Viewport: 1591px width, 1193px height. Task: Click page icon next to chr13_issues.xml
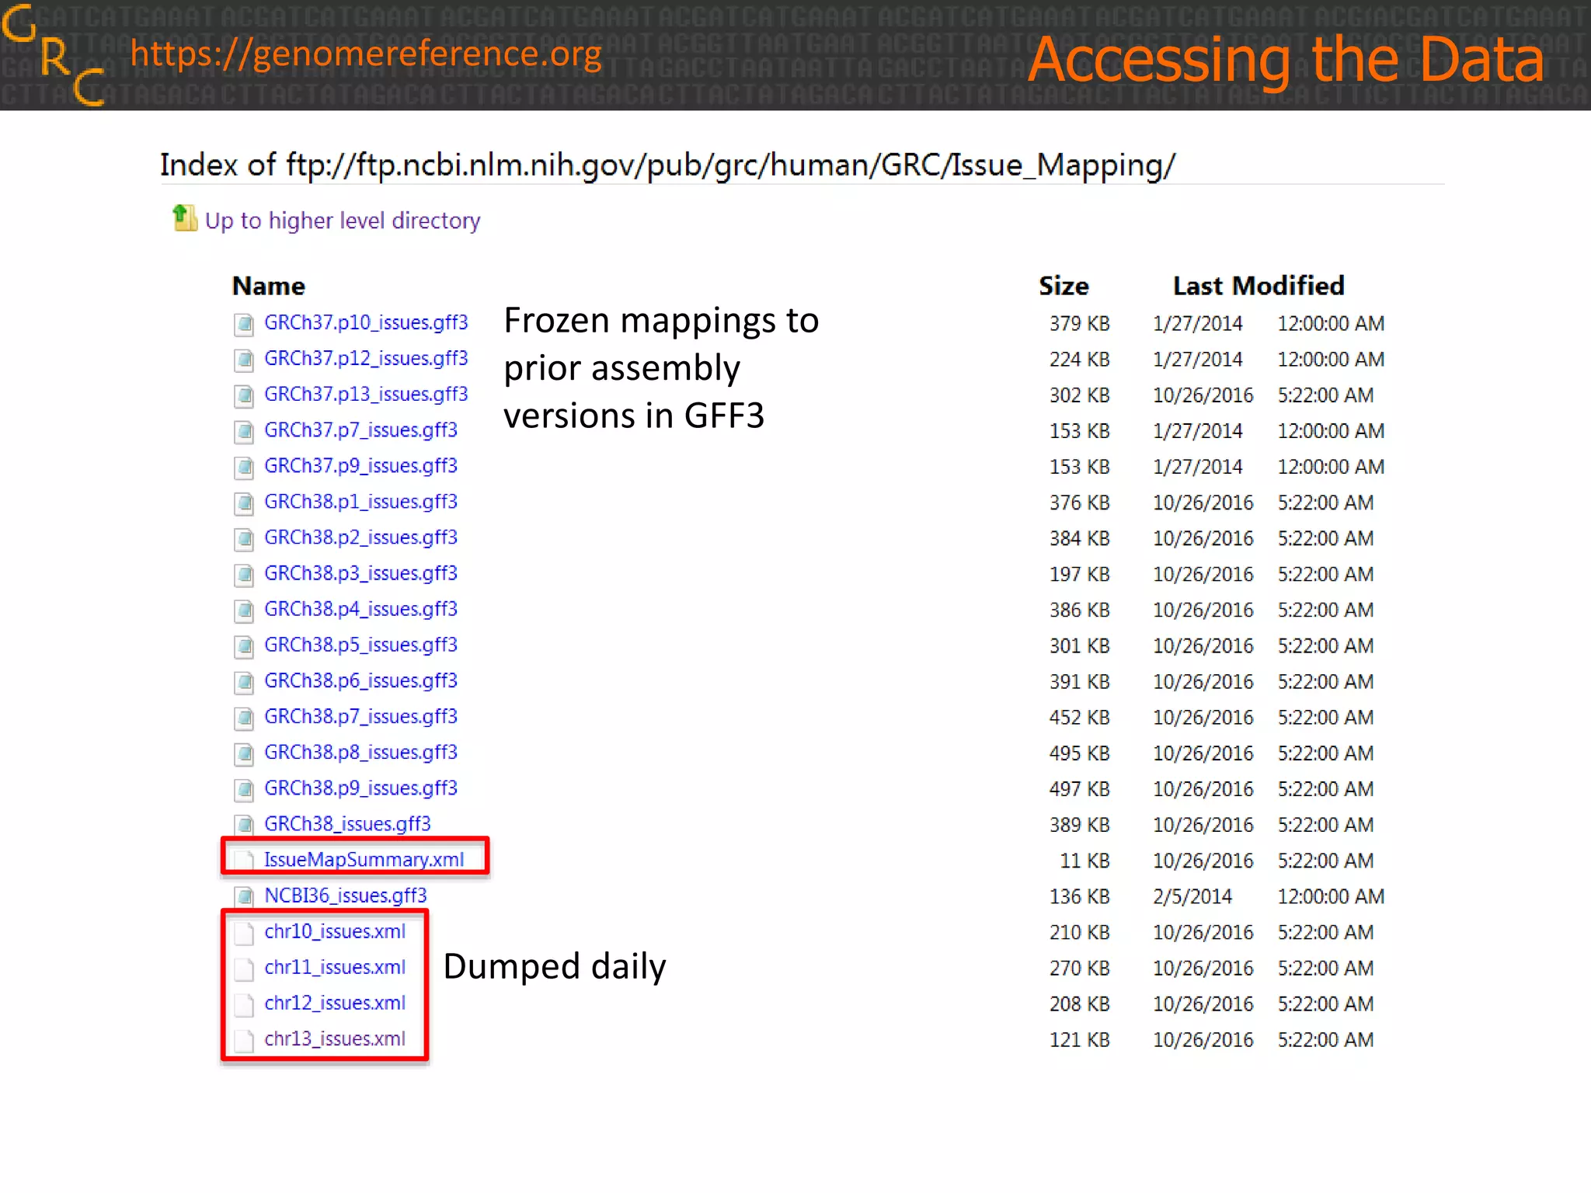coord(244,1039)
